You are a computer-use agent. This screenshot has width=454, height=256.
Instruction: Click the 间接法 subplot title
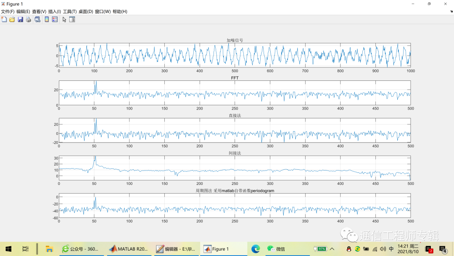235,153
